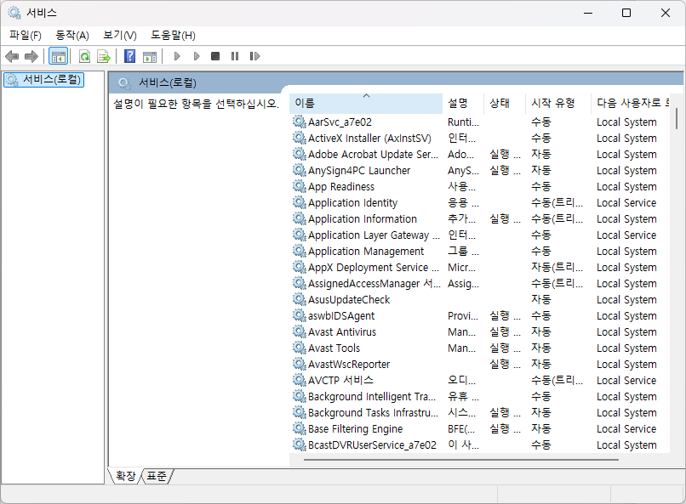Image resolution: width=686 pixels, height=504 pixels.
Task: Select the Application Identity service
Action: [x=479, y=202]
